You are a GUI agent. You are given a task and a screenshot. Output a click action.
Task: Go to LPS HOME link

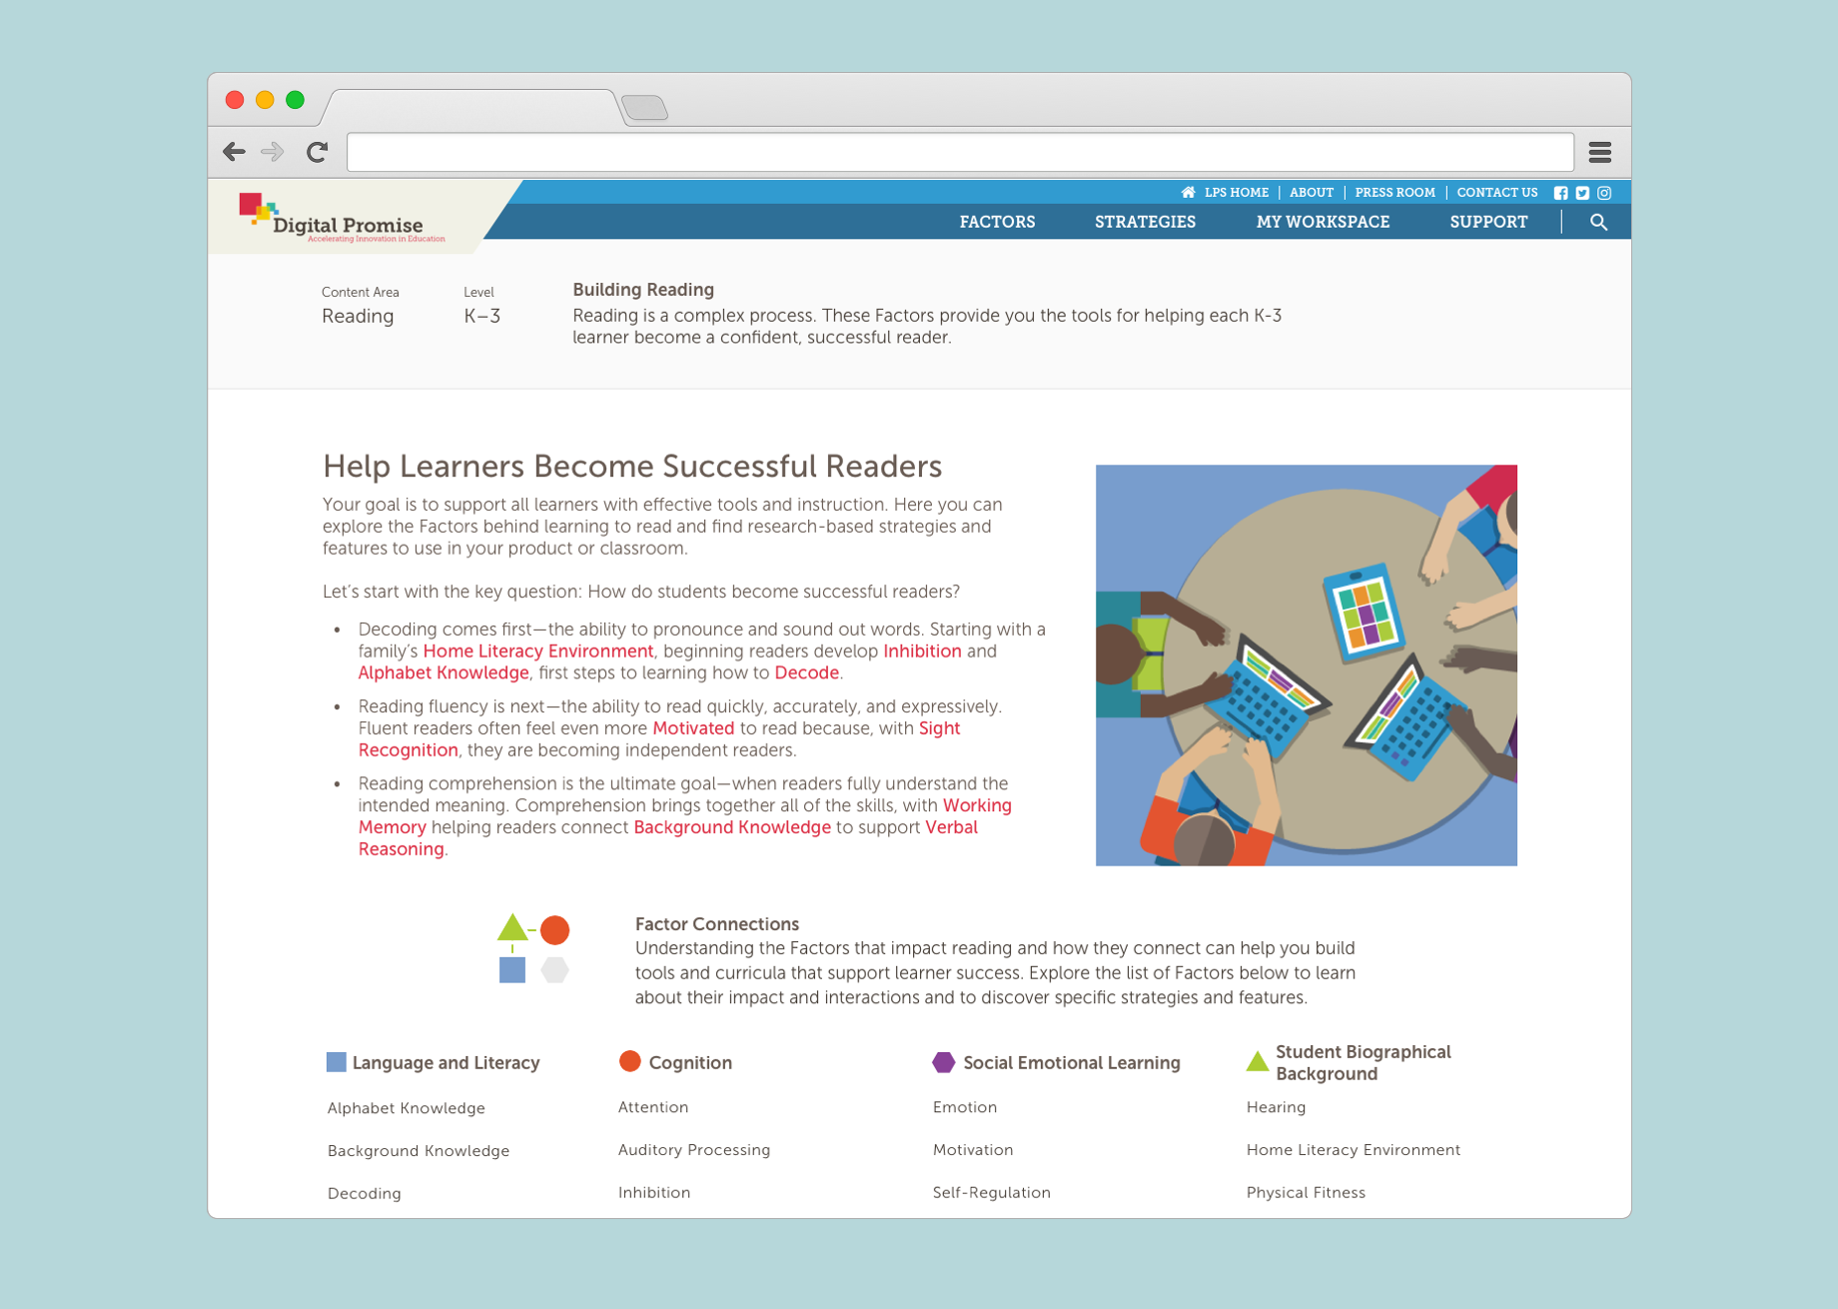[x=1236, y=193]
